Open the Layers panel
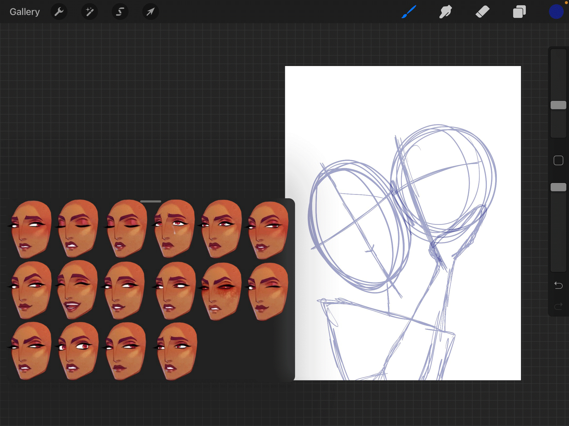 (x=519, y=12)
